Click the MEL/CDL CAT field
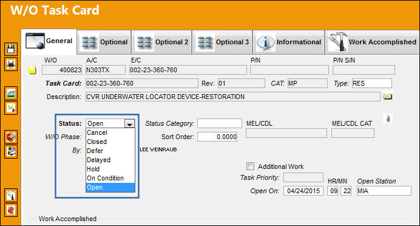420x226 pixels. tap(353, 133)
